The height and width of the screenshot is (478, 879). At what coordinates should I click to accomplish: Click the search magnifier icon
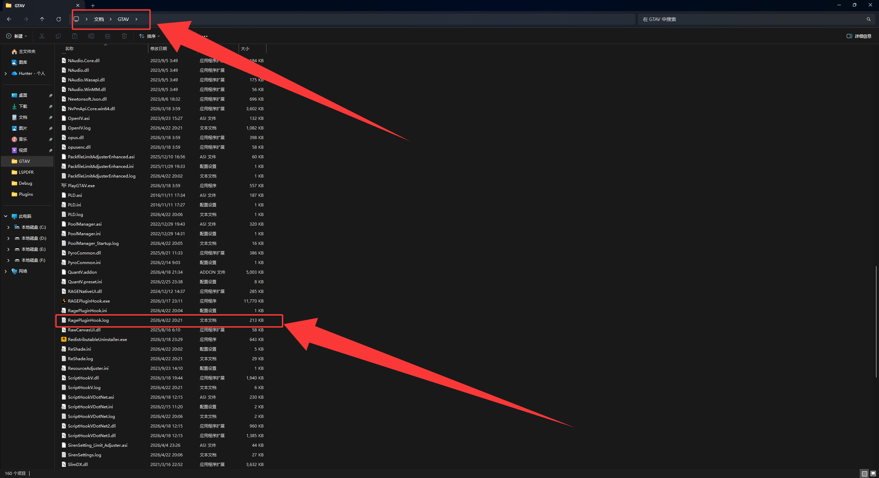tap(869, 19)
